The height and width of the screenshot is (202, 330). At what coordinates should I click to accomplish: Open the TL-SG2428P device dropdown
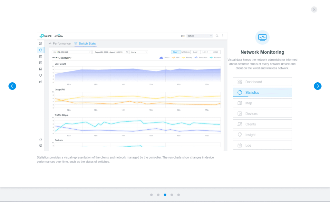[72, 52]
